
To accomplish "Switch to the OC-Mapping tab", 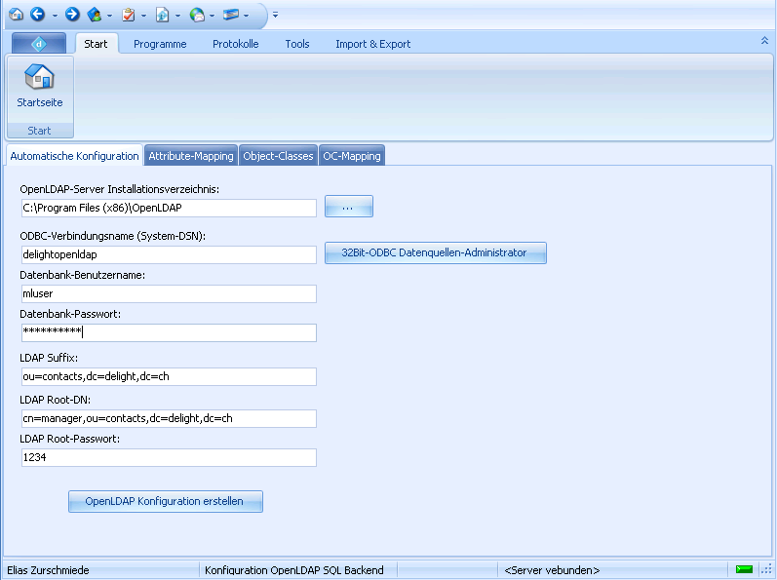I will click(x=352, y=156).
